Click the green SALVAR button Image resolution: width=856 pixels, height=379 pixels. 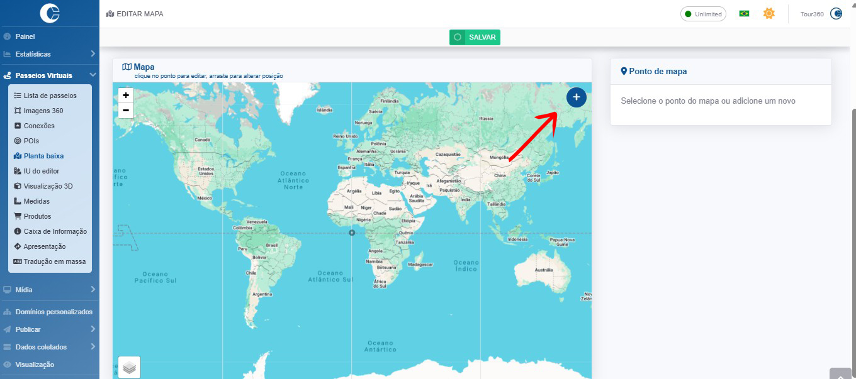point(475,37)
